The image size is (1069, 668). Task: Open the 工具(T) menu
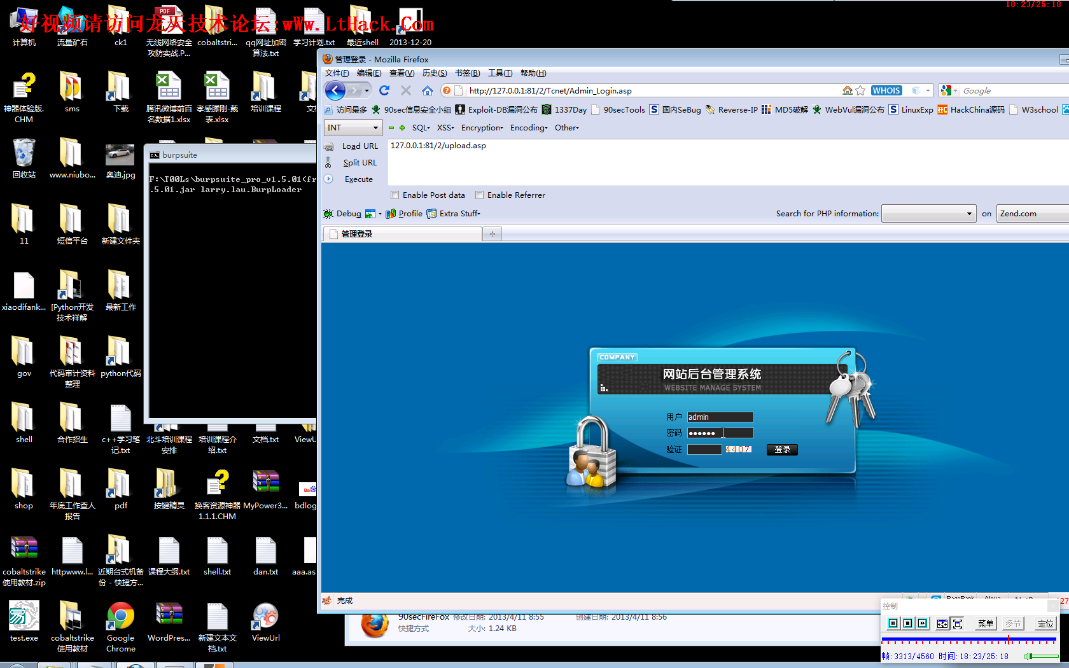[500, 73]
